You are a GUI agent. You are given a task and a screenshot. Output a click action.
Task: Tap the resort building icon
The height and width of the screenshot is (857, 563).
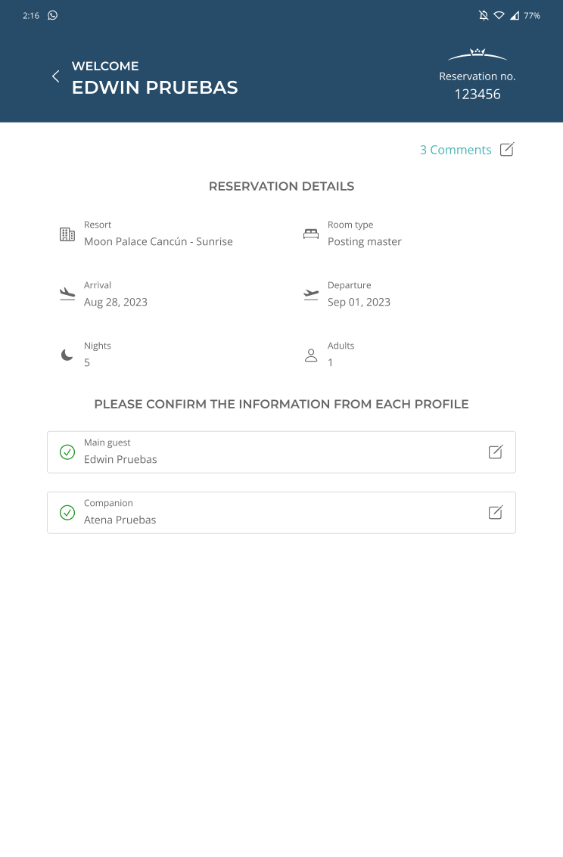point(67,234)
